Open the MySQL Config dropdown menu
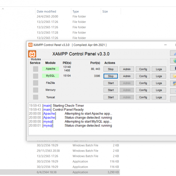The width and height of the screenshot is (176, 176). click(x=143, y=76)
